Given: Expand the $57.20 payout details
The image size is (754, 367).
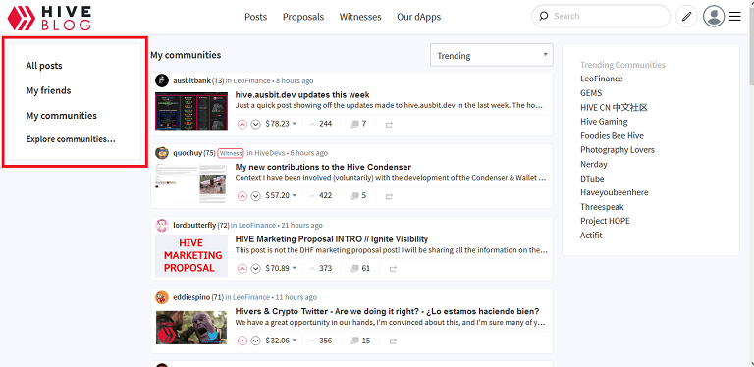Looking at the screenshot, I should point(281,195).
